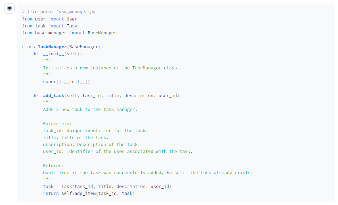The height and width of the screenshot is (205, 338).
Task: Click the 'Adds a new task' docstring line
Action: (90, 109)
